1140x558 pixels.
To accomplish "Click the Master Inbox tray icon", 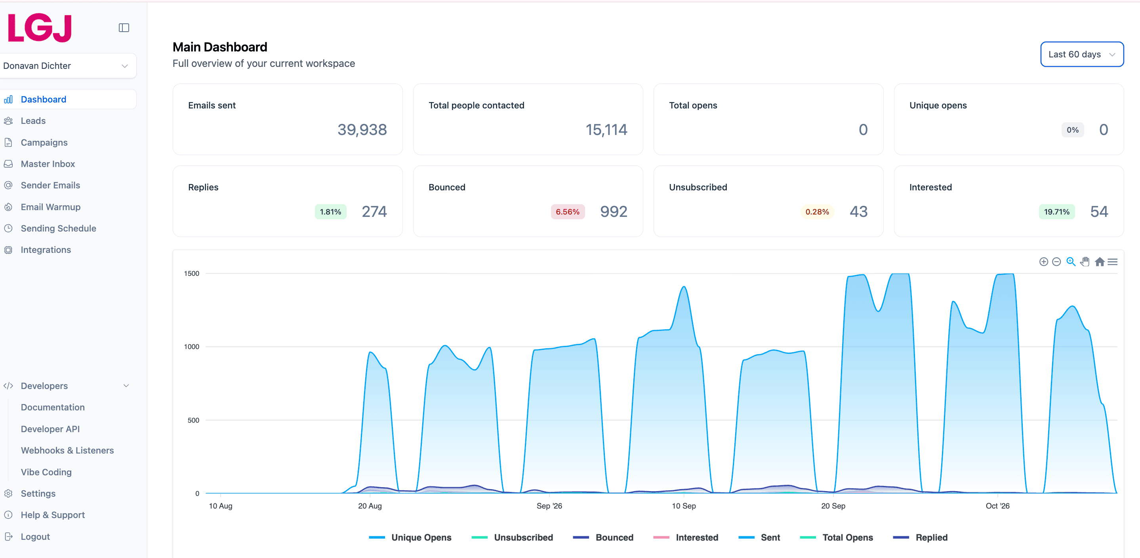I will click(8, 163).
